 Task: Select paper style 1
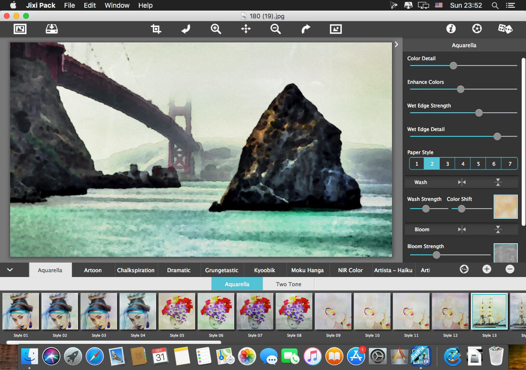pyautogui.click(x=417, y=164)
